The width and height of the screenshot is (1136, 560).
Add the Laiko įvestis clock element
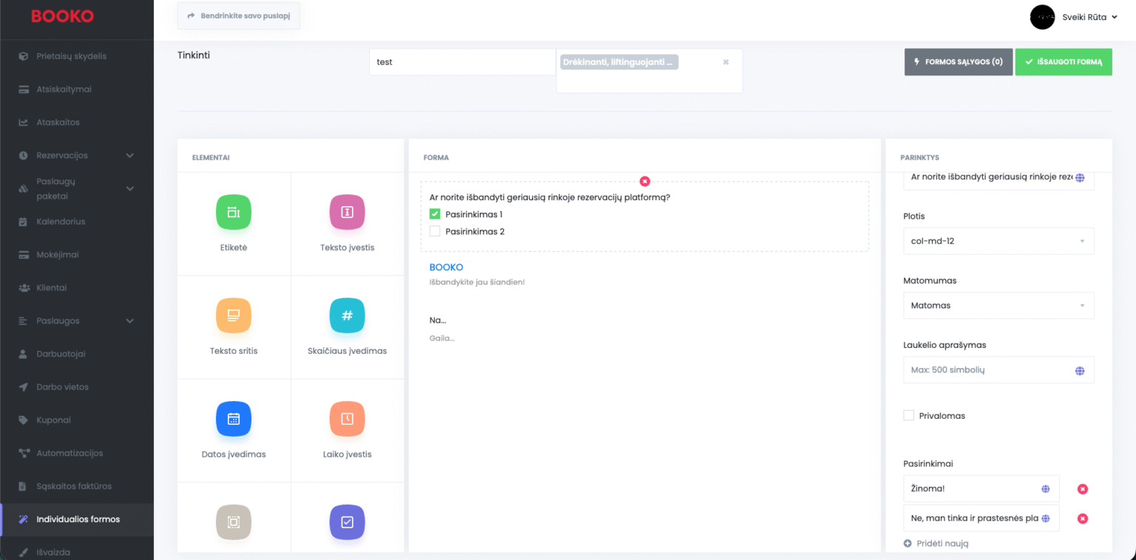point(347,420)
